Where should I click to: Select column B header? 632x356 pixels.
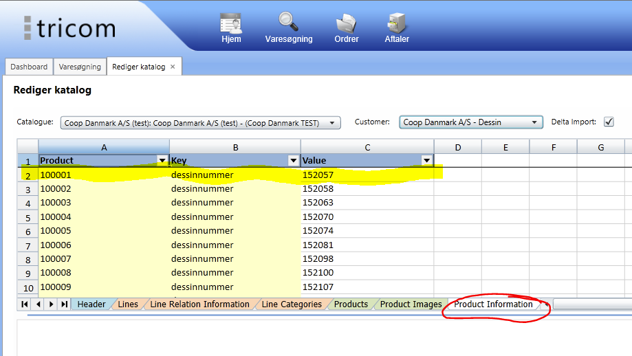(235, 147)
